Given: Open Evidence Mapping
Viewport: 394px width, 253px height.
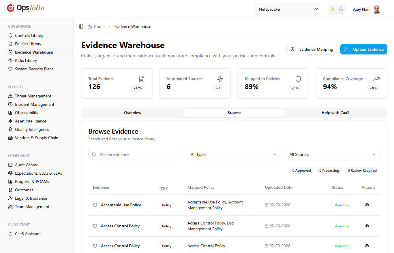Looking at the screenshot, I should coord(312,49).
